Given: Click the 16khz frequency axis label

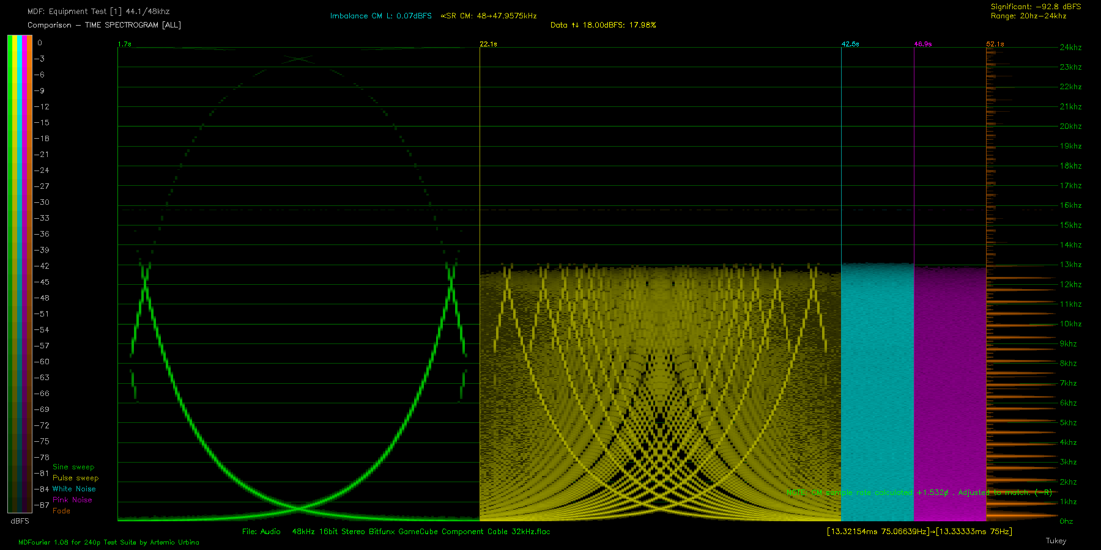Looking at the screenshot, I should tap(1070, 205).
